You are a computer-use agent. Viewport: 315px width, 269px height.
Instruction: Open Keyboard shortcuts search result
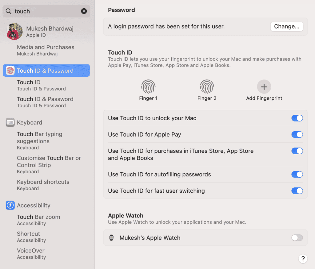coord(43,185)
